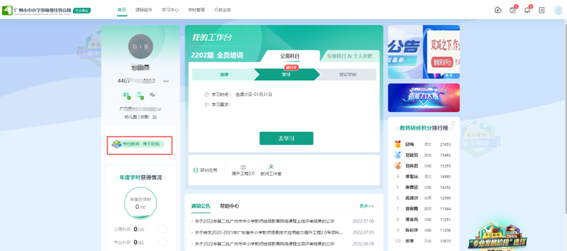
Task: Select the rank 6 row scoring 12599
Action: (x=424, y=198)
